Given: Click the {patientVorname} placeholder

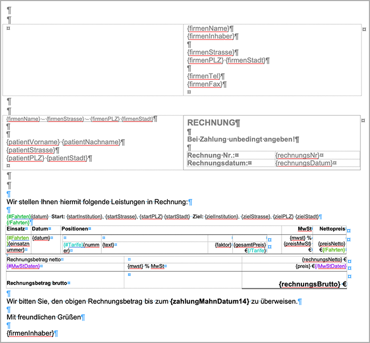Looking at the screenshot, I should pos(33,142).
